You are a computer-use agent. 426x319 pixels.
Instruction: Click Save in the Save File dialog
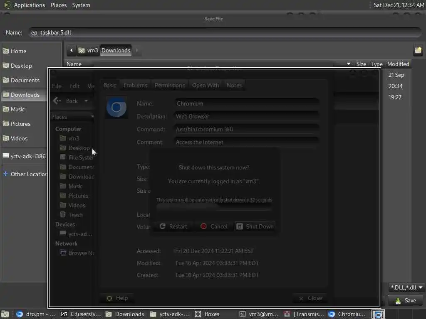(405, 301)
